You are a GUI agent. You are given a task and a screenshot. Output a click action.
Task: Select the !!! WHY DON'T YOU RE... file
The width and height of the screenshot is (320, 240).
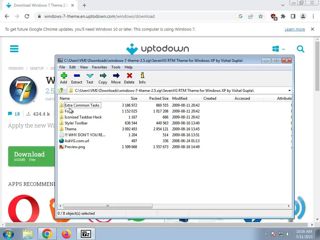click(x=85, y=135)
